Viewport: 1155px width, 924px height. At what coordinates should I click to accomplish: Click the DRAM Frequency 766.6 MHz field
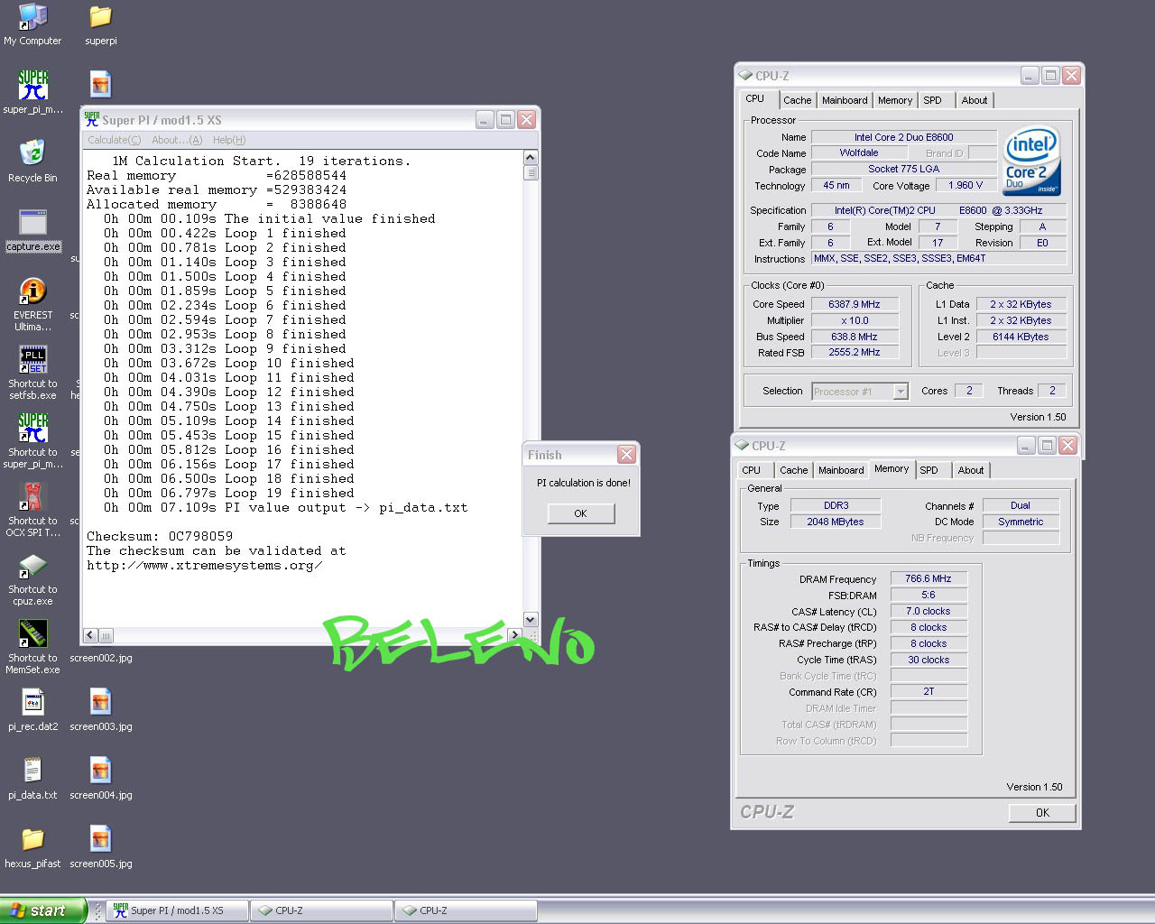(929, 578)
